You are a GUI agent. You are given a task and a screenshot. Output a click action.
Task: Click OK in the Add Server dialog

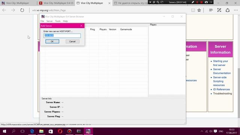pyautogui.click(x=52, y=42)
